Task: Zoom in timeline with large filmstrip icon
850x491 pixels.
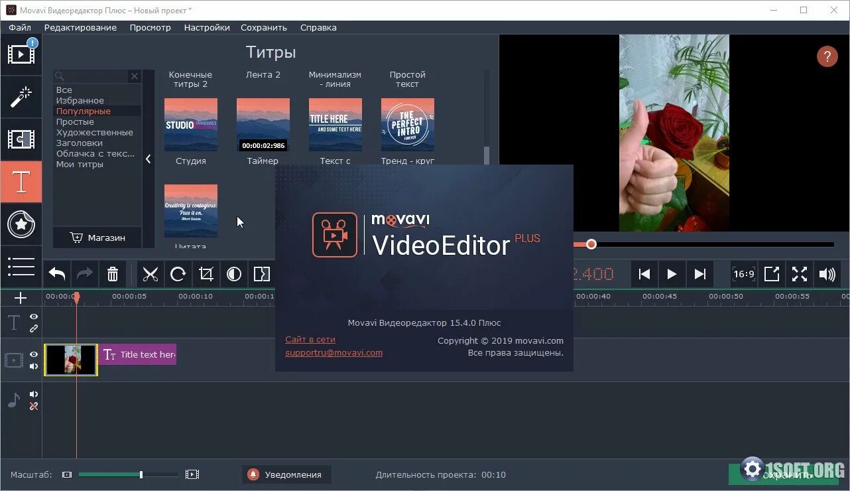Action: [x=192, y=474]
